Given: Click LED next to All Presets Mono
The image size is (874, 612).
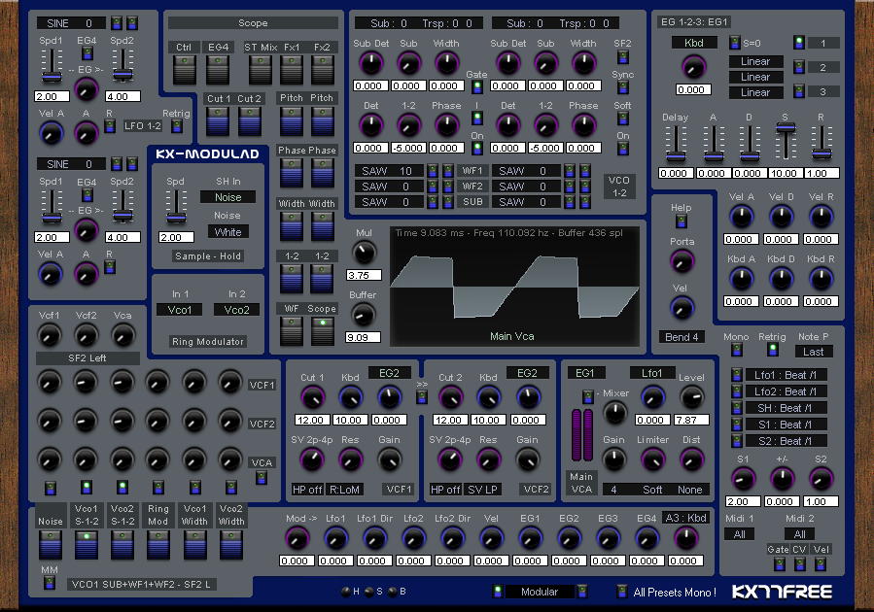Looking at the screenshot, I should (x=622, y=592).
